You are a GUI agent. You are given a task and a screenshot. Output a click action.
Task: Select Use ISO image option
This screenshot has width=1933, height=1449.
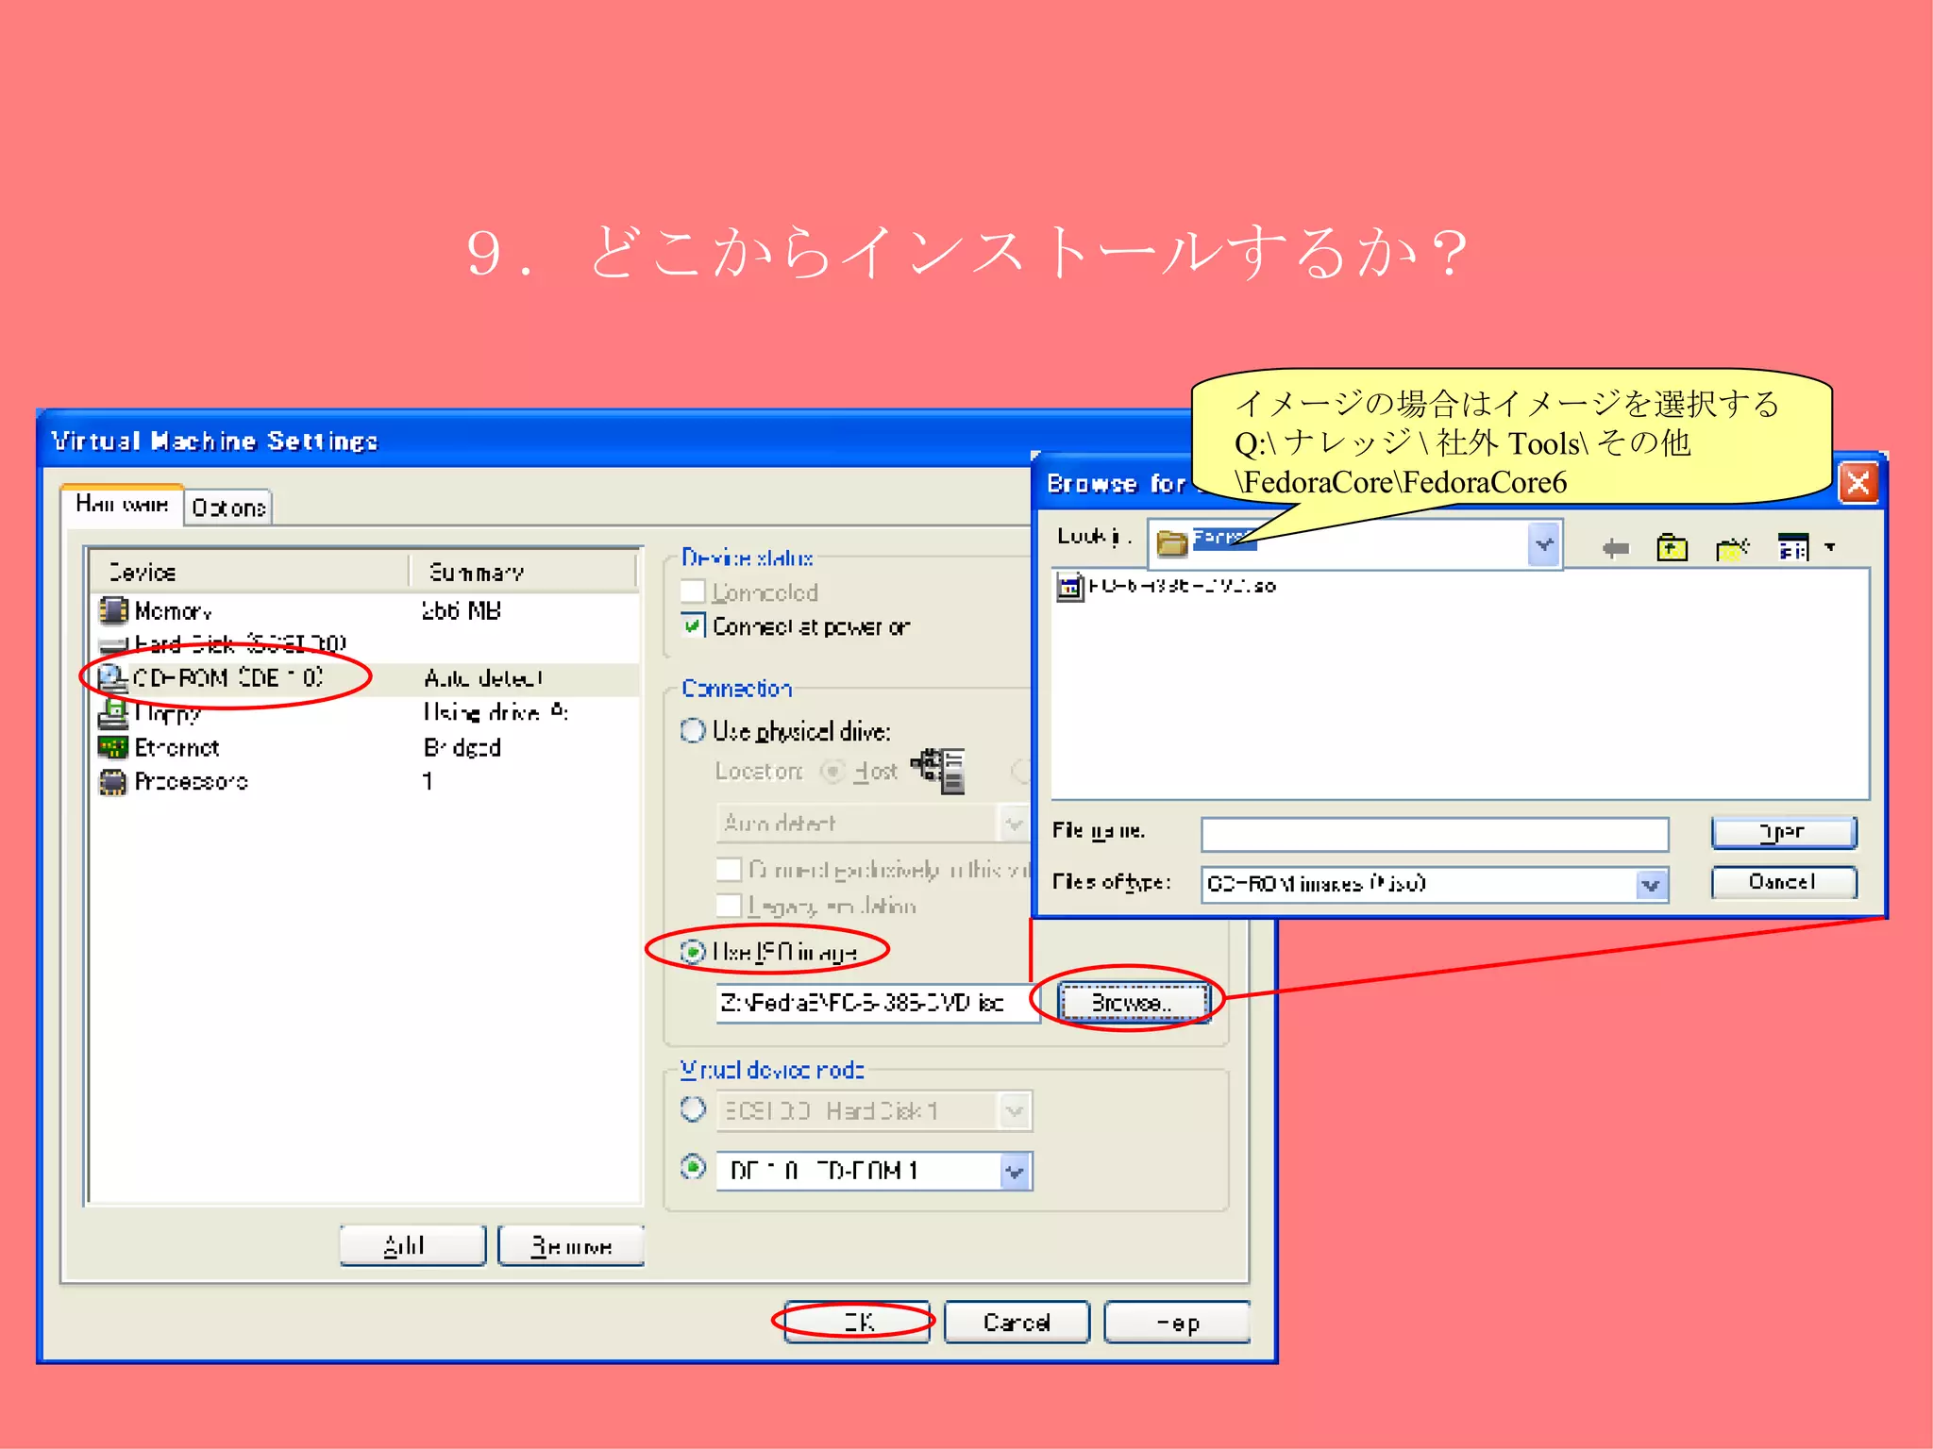point(693,952)
